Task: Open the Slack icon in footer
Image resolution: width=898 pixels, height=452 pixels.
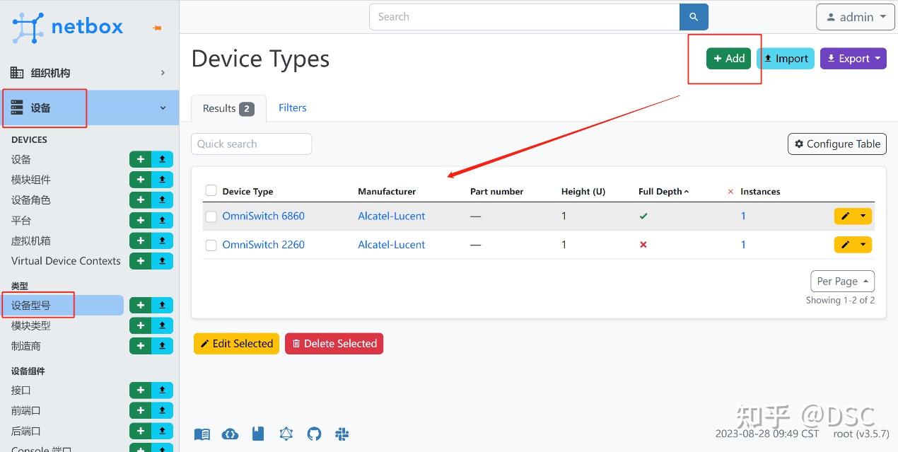Action: pyautogui.click(x=342, y=434)
